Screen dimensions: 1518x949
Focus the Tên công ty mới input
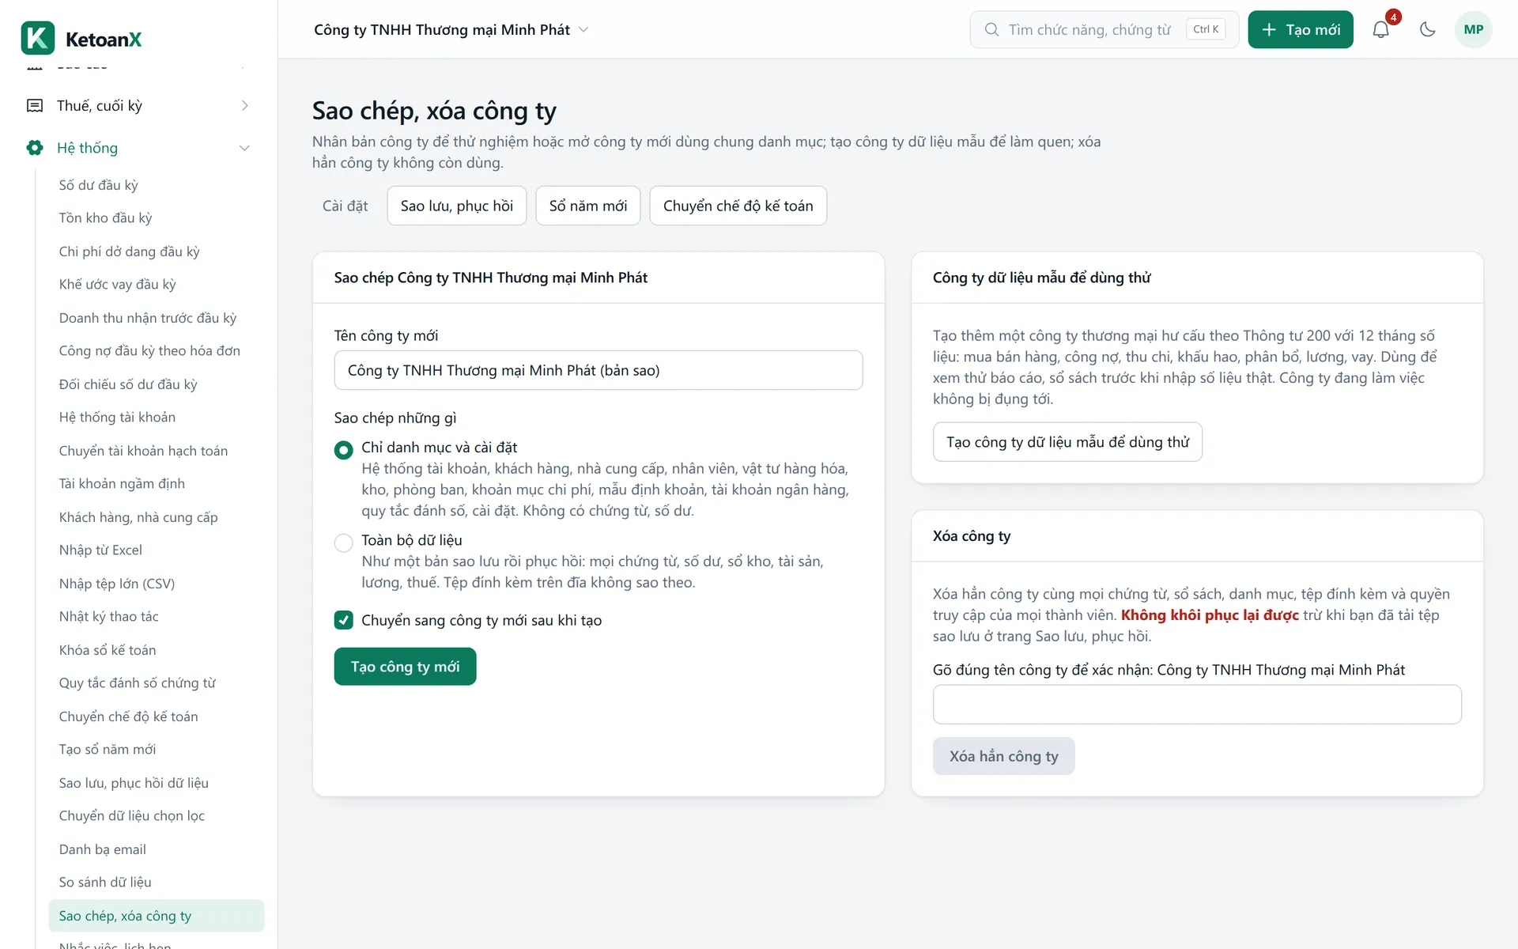tap(599, 370)
